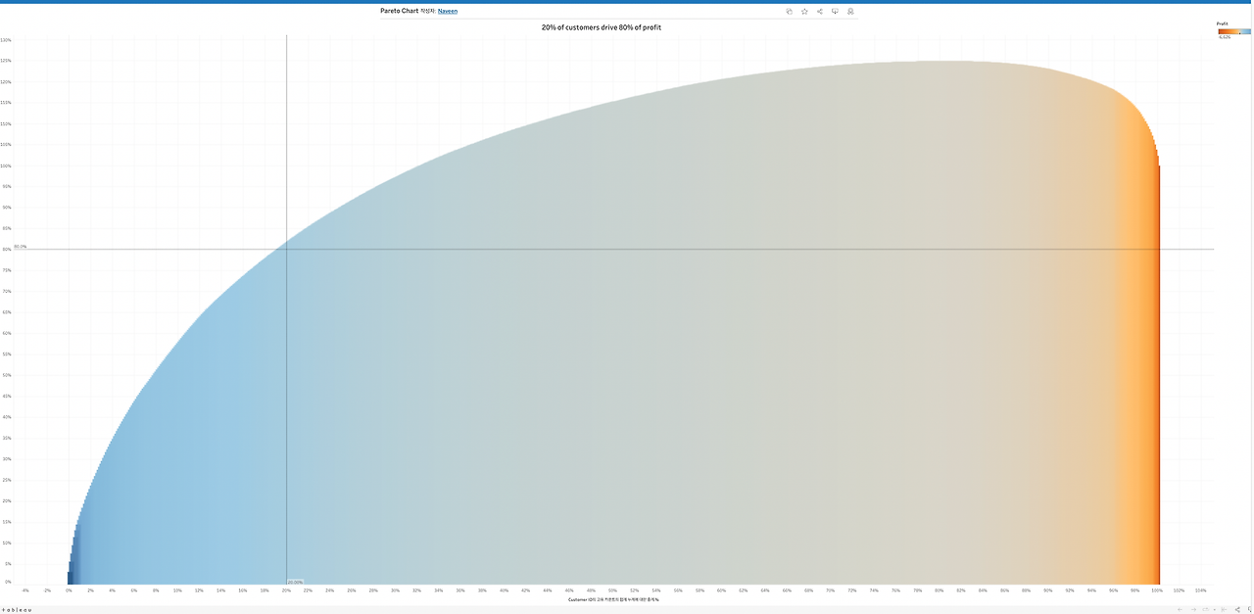Click the Profit color legend gradient bar
The width and height of the screenshot is (1254, 614).
pyautogui.click(x=1234, y=31)
